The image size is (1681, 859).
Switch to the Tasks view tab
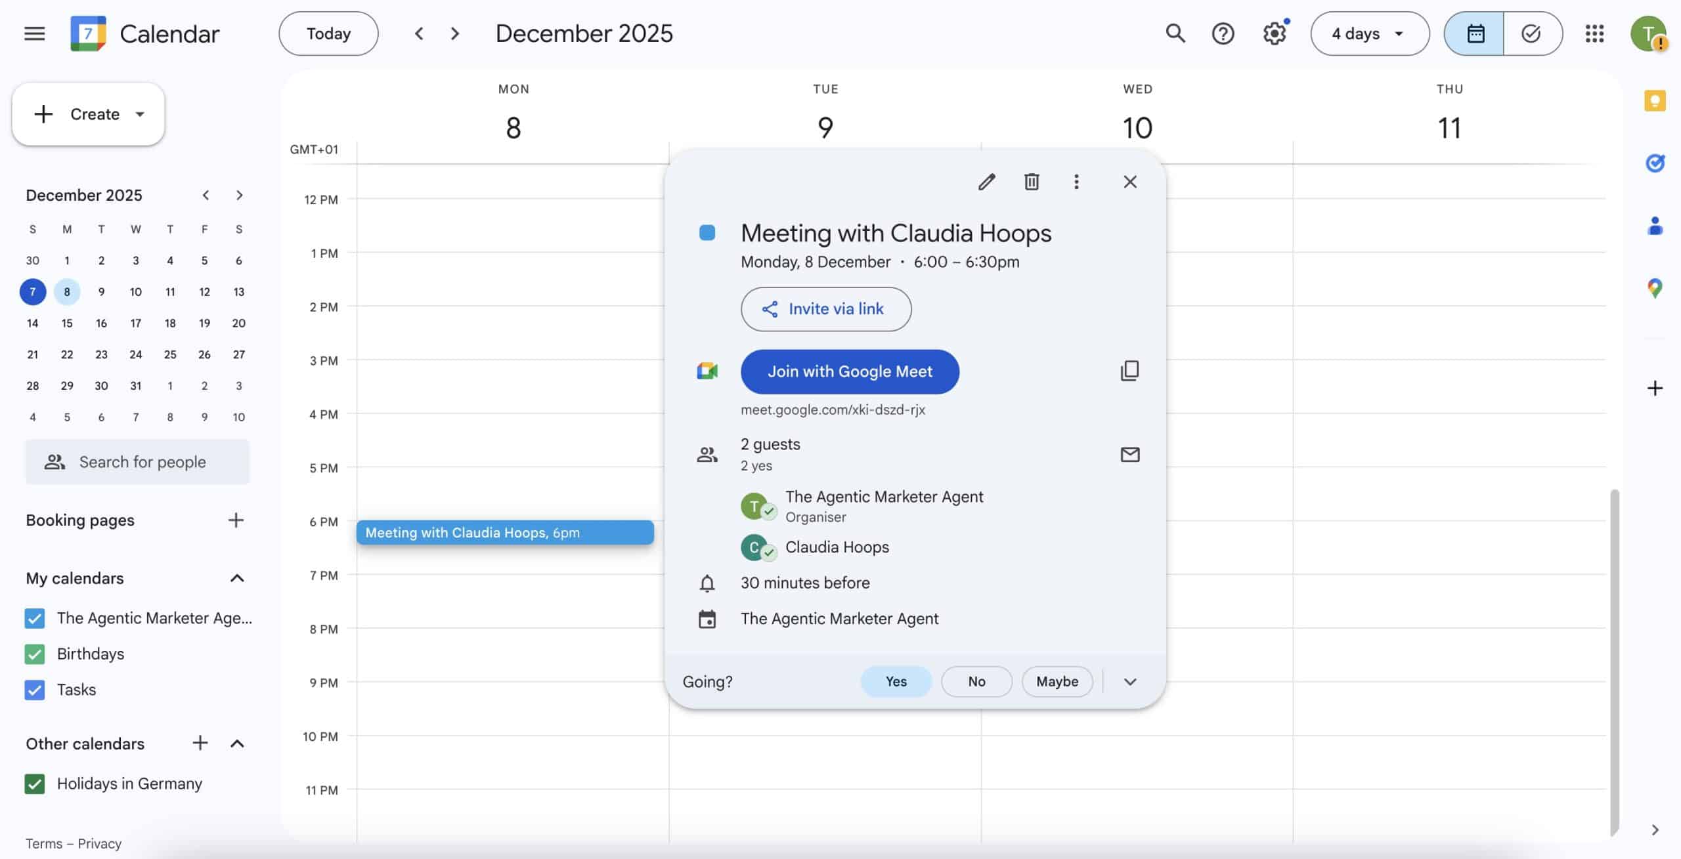[x=1531, y=33]
